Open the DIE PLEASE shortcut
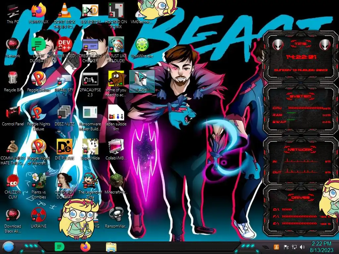Screen dimensions: 339x254 64,150
